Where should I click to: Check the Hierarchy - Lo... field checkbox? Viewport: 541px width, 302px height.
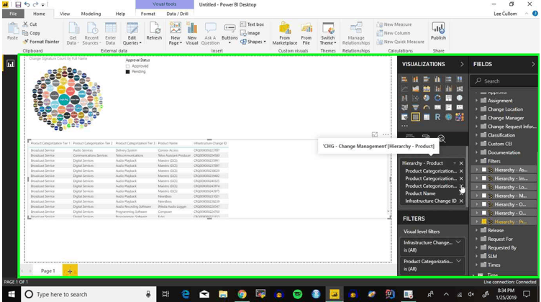point(483,187)
